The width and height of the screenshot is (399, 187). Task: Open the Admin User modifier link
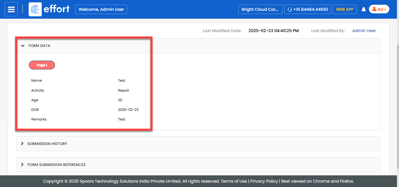click(x=364, y=31)
